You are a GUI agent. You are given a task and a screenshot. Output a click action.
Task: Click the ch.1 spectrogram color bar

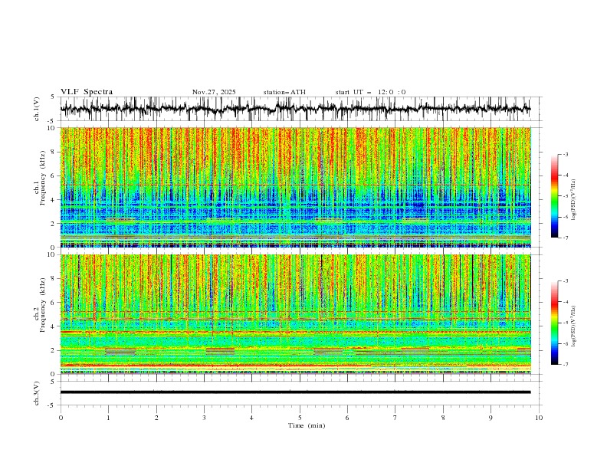(554, 196)
